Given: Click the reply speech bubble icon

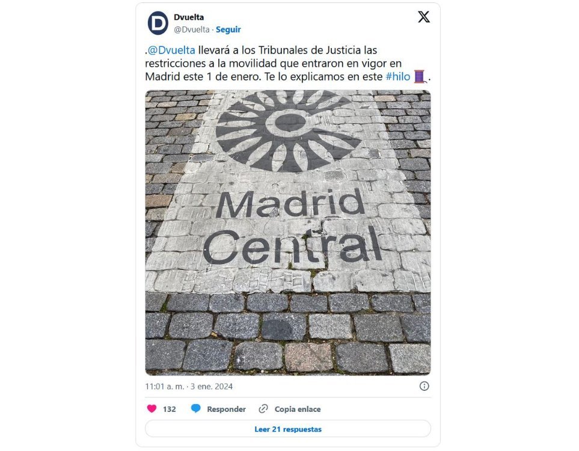Looking at the screenshot, I should tap(196, 408).
